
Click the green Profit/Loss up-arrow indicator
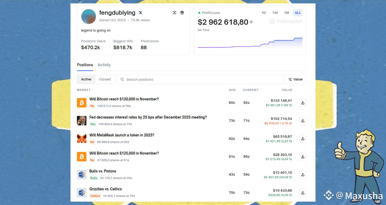coord(199,13)
